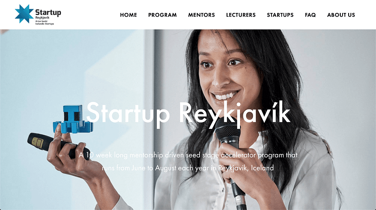376x210 pixels.
Task: Open the STARTUPS section
Action: point(280,15)
